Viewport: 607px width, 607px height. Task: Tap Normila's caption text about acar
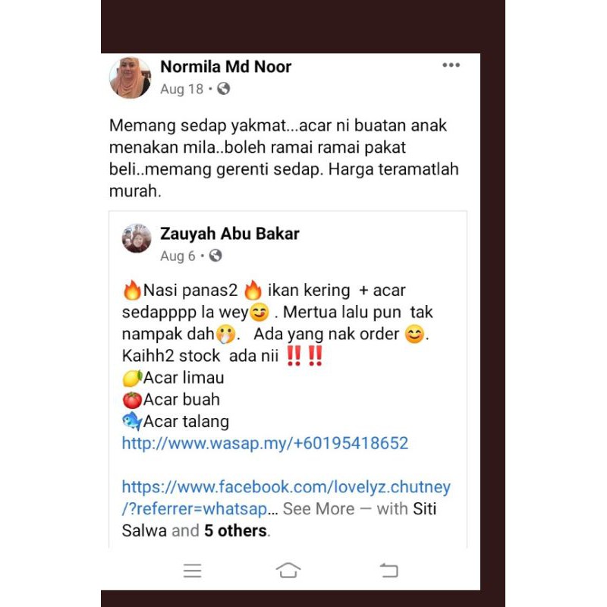pyautogui.click(x=284, y=158)
